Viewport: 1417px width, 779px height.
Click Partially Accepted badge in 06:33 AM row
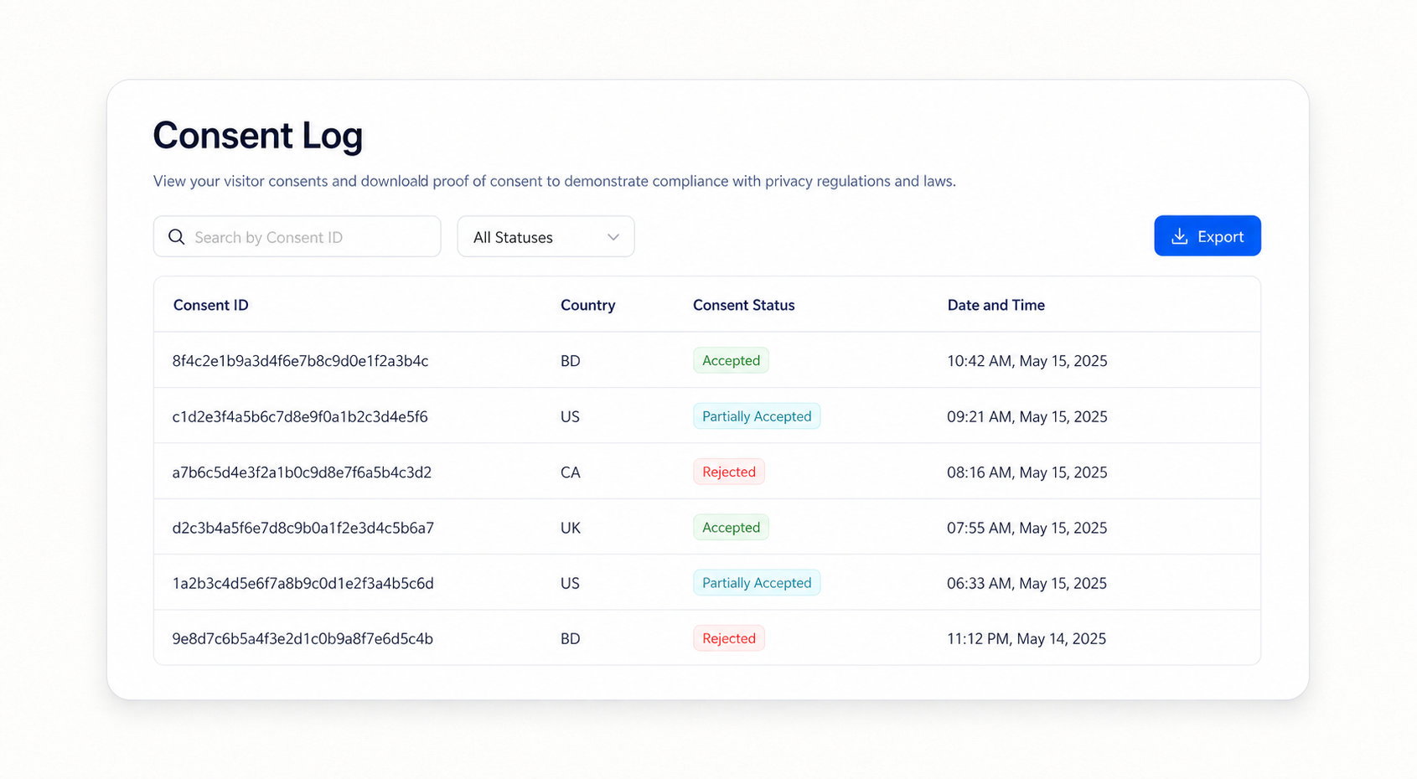[757, 583]
